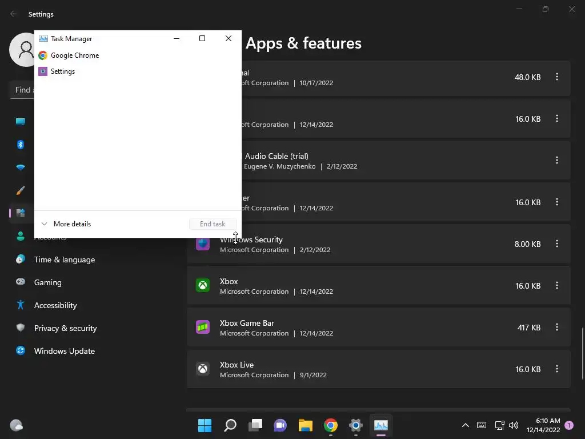The width and height of the screenshot is (585, 439).
Task: Click the Network wifi icon in Settings sidebar
Action: click(x=21, y=167)
